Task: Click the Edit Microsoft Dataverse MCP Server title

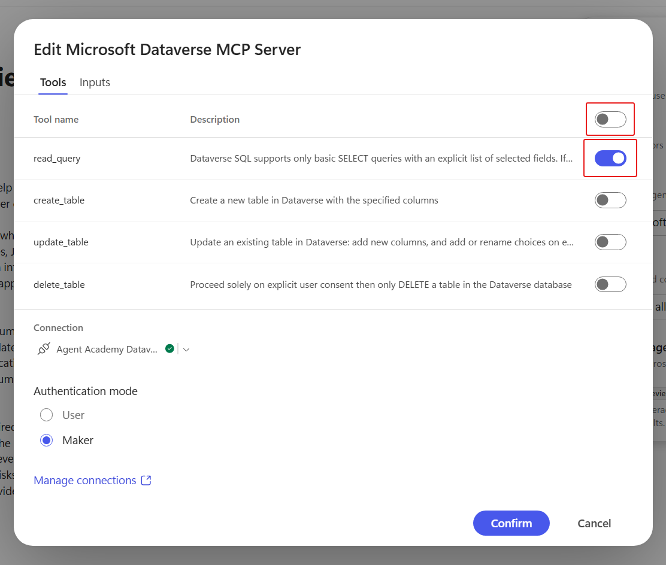Action: 167,49
